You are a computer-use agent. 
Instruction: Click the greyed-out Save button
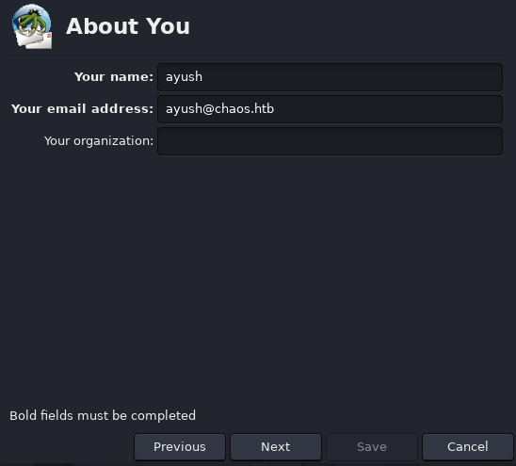372,447
